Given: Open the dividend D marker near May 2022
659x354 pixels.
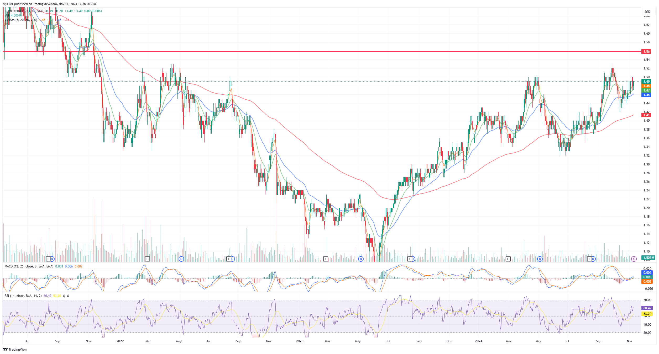Looking at the screenshot, I should (x=181, y=259).
